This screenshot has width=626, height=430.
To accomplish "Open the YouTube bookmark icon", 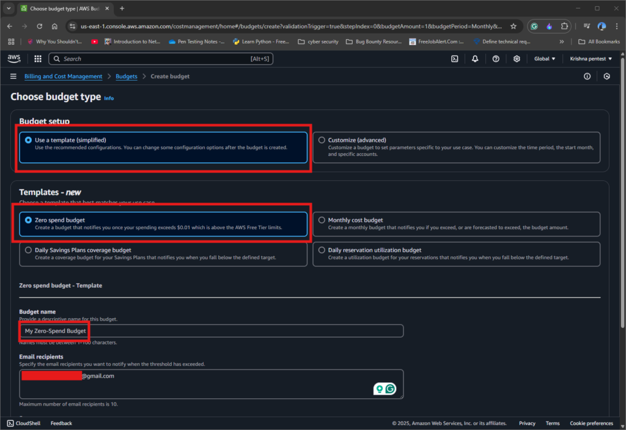I will (95, 42).
